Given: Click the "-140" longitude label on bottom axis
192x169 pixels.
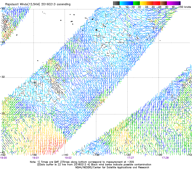Looking at the screenshot, I should (x=65, y=155).
